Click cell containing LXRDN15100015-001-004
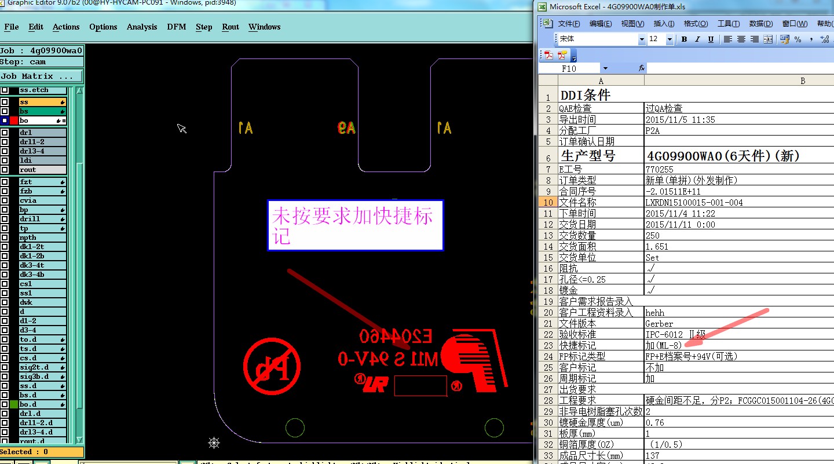The width and height of the screenshot is (834, 464). point(739,202)
